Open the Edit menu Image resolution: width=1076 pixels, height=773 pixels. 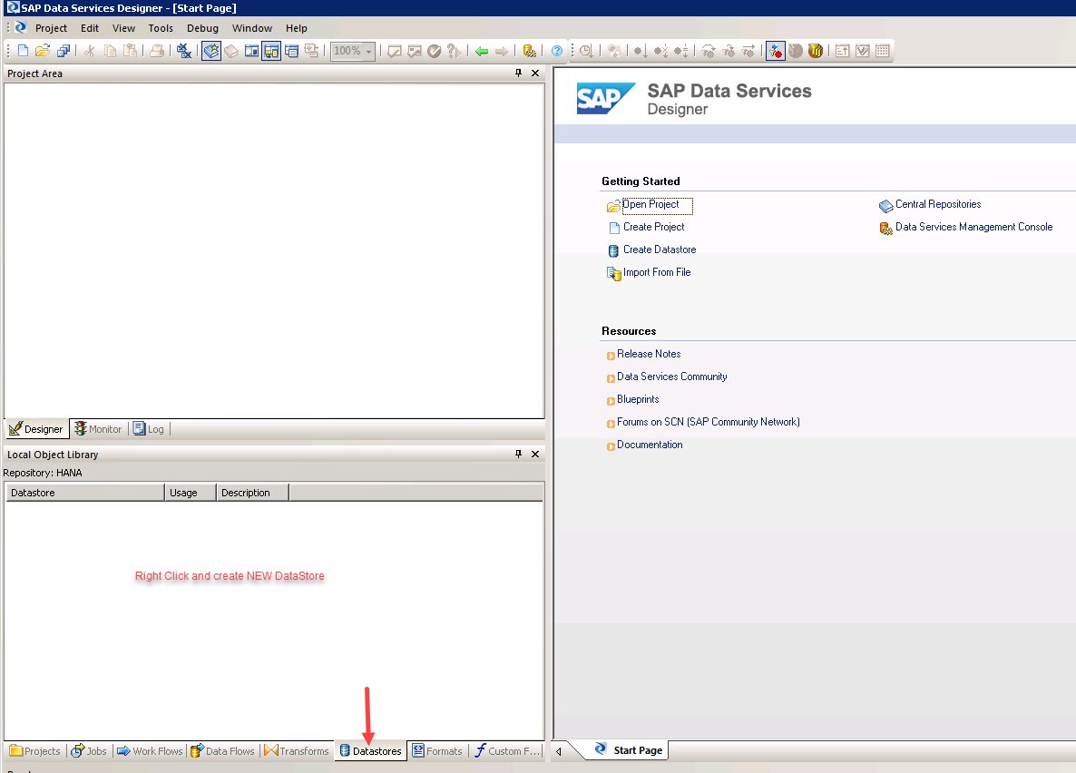[x=90, y=28]
